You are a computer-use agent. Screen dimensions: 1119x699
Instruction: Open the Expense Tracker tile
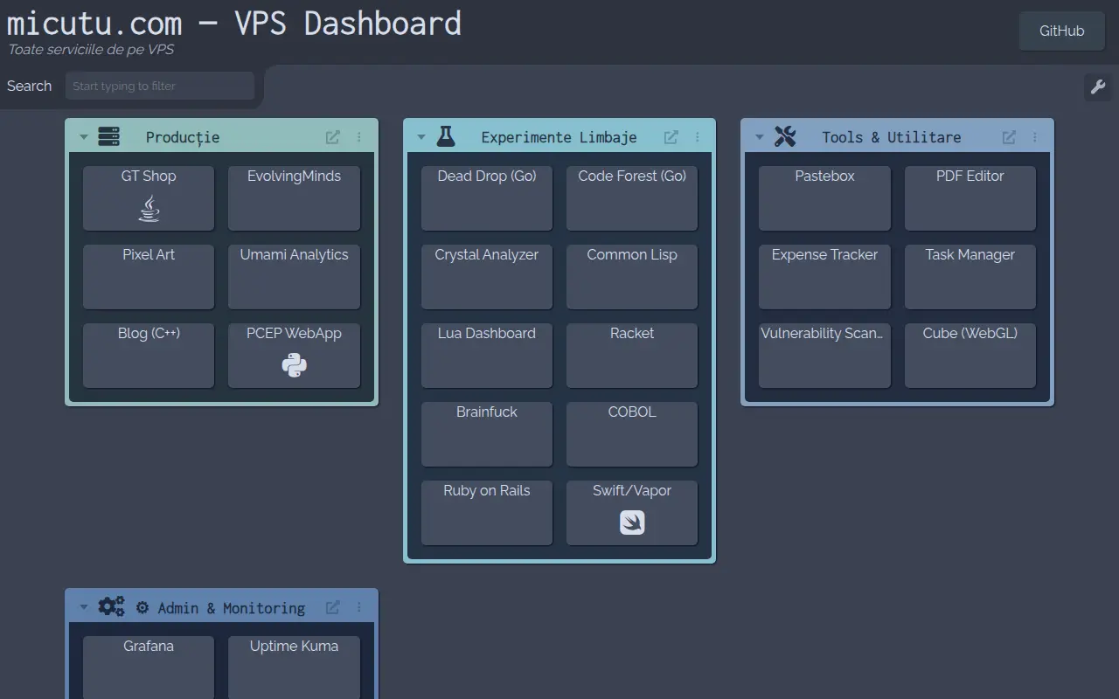[x=824, y=277]
